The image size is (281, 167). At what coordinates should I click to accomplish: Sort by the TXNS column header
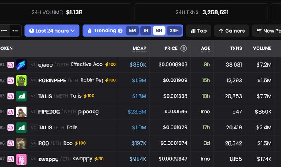(x=236, y=48)
